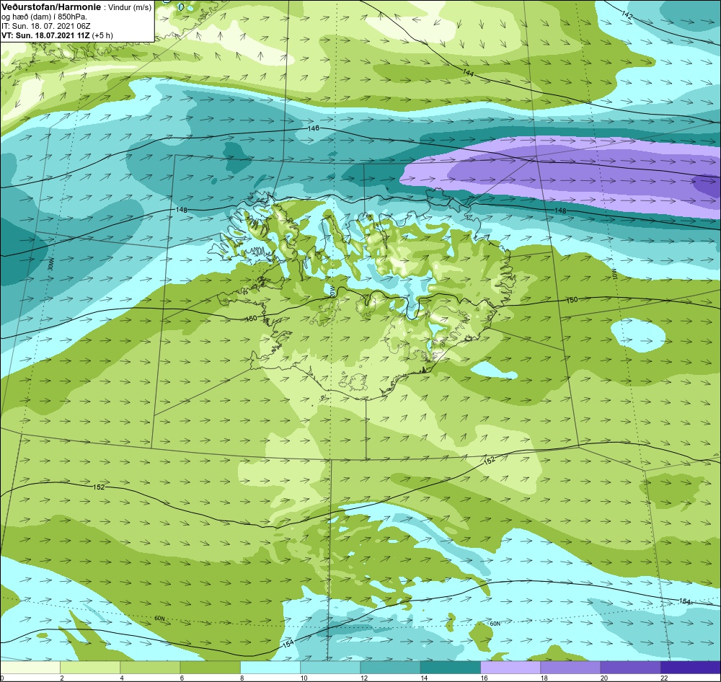Click the legend scale value "22"

point(664,678)
